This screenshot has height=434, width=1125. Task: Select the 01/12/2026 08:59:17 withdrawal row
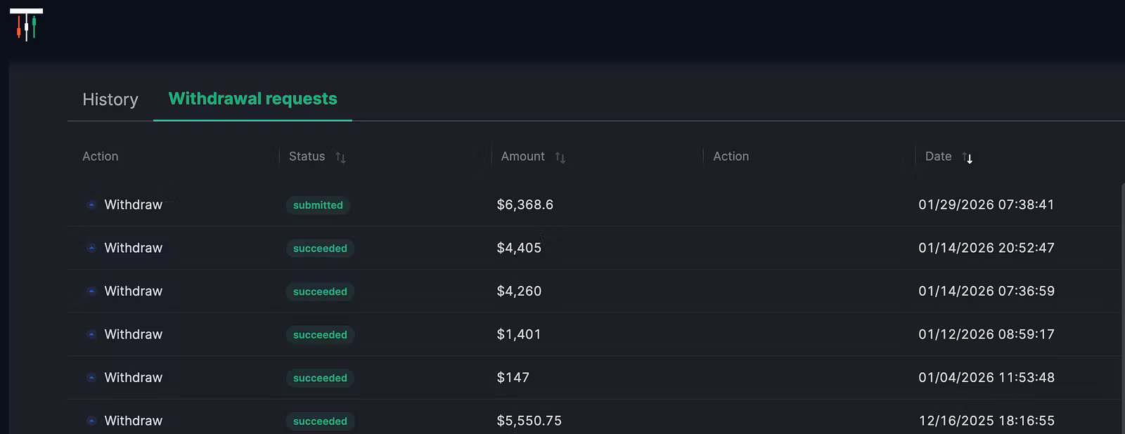click(595, 334)
